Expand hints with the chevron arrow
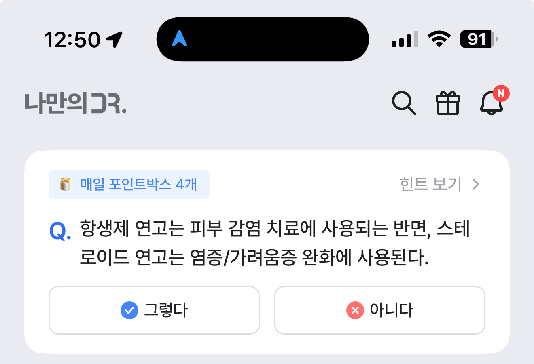534x364 pixels. [476, 184]
